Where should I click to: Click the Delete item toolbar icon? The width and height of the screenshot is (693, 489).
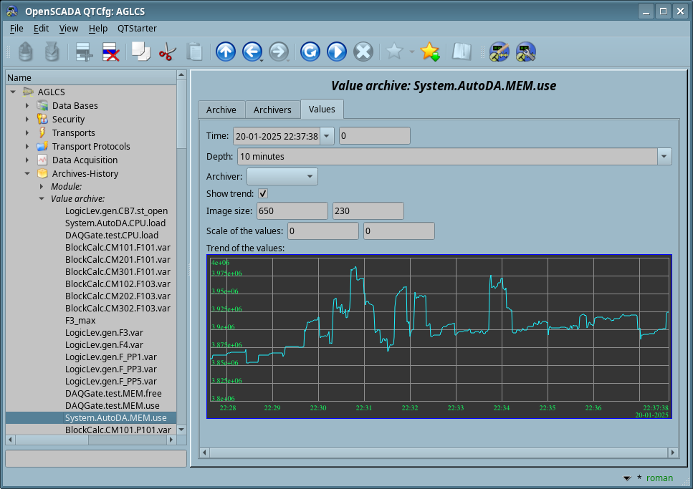(110, 52)
